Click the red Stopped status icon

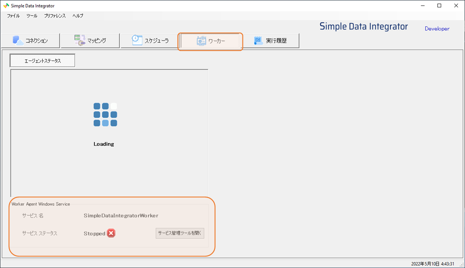pos(111,233)
